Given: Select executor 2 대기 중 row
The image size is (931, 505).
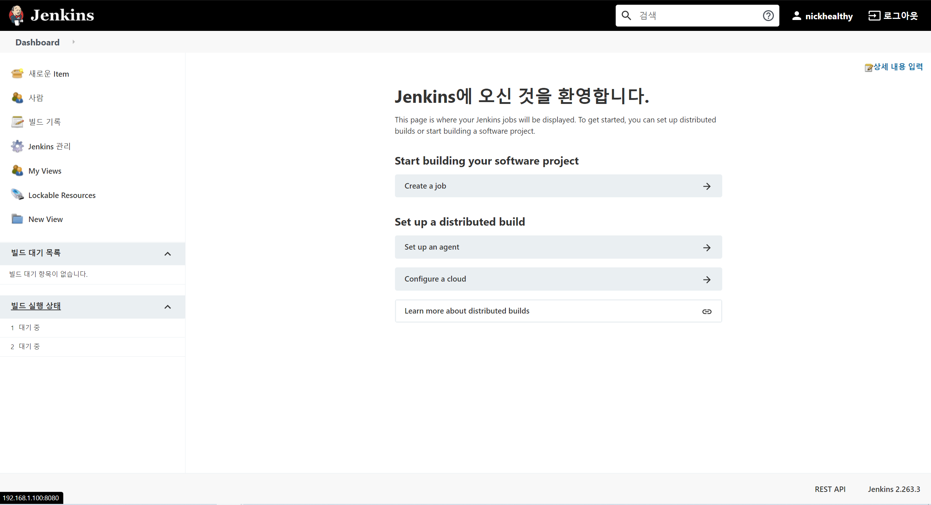Looking at the screenshot, I should pos(92,347).
